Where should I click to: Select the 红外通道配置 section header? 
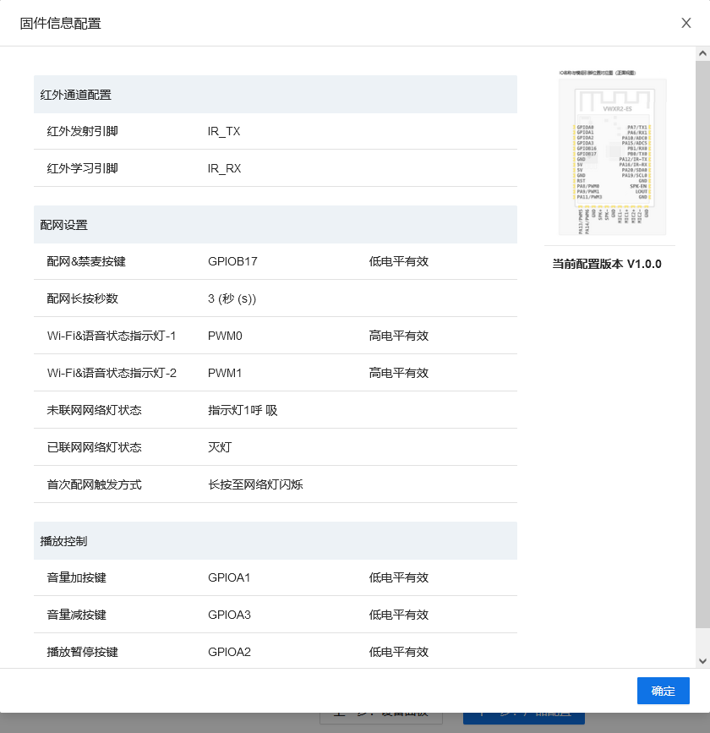[x=76, y=95]
